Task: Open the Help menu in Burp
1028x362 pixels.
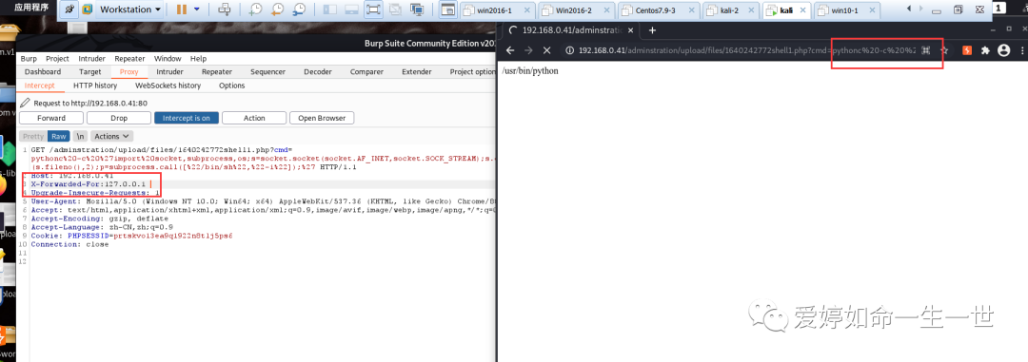Action: 198,58
